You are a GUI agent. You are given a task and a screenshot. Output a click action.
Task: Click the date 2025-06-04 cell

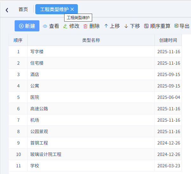tap(168, 97)
